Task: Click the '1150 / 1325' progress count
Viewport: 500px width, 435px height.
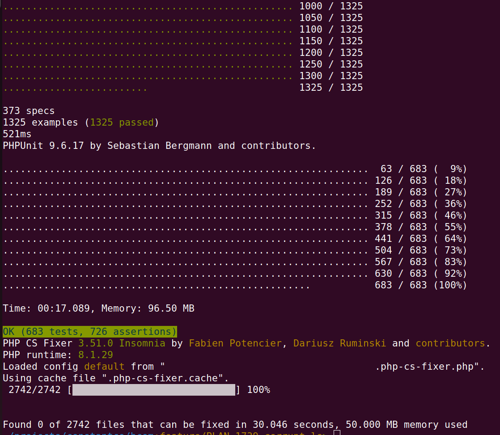Action: pos(331,41)
